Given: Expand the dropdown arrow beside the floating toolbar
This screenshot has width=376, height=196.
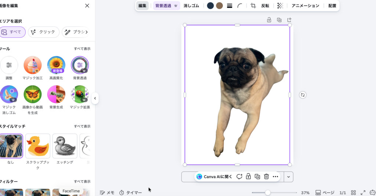Looking at the screenshot, I should coord(289,177).
